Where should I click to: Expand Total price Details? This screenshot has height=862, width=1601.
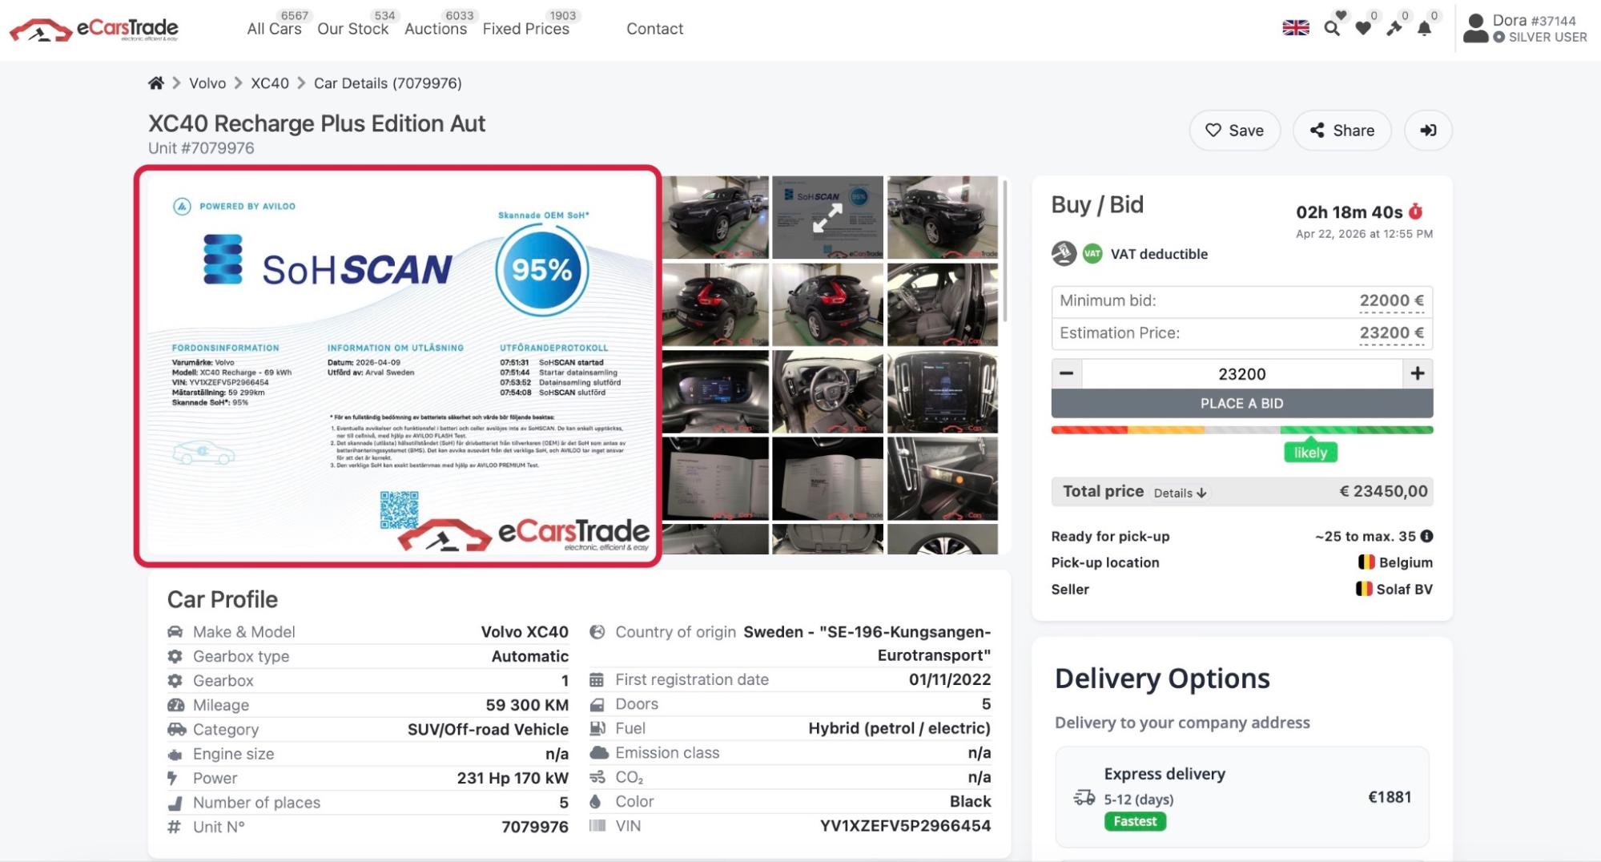point(1180,493)
